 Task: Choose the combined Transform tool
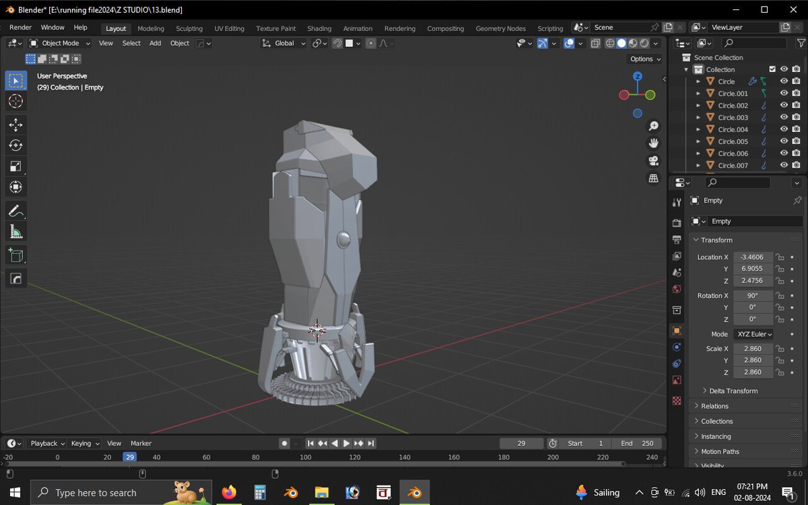(x=15, y=187)
